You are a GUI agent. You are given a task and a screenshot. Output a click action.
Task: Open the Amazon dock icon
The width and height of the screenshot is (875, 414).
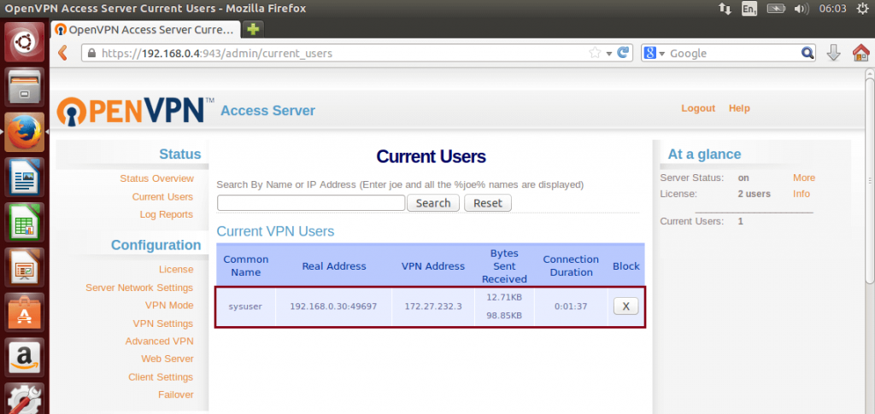[25, 358]
